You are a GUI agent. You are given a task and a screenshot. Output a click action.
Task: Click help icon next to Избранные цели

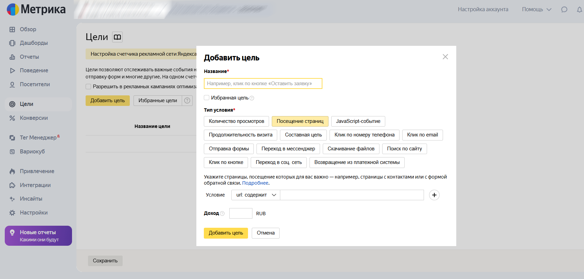[x=187, y=100]
